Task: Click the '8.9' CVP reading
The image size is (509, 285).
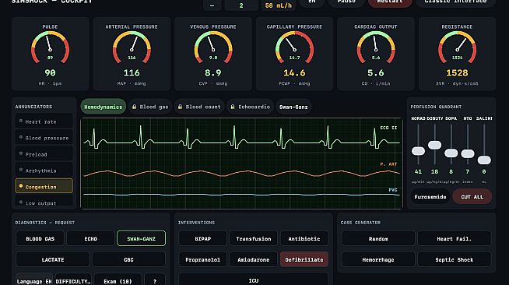Action: coord(213,72)
